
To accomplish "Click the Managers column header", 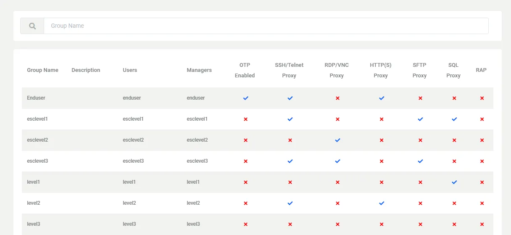I will (x=199, y=70).
